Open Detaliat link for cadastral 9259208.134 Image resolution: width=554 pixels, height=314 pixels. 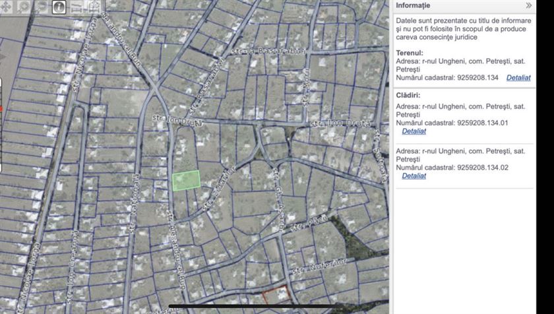coord(518,78)
